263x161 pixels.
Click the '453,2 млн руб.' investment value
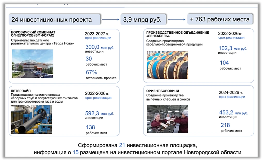234,112
